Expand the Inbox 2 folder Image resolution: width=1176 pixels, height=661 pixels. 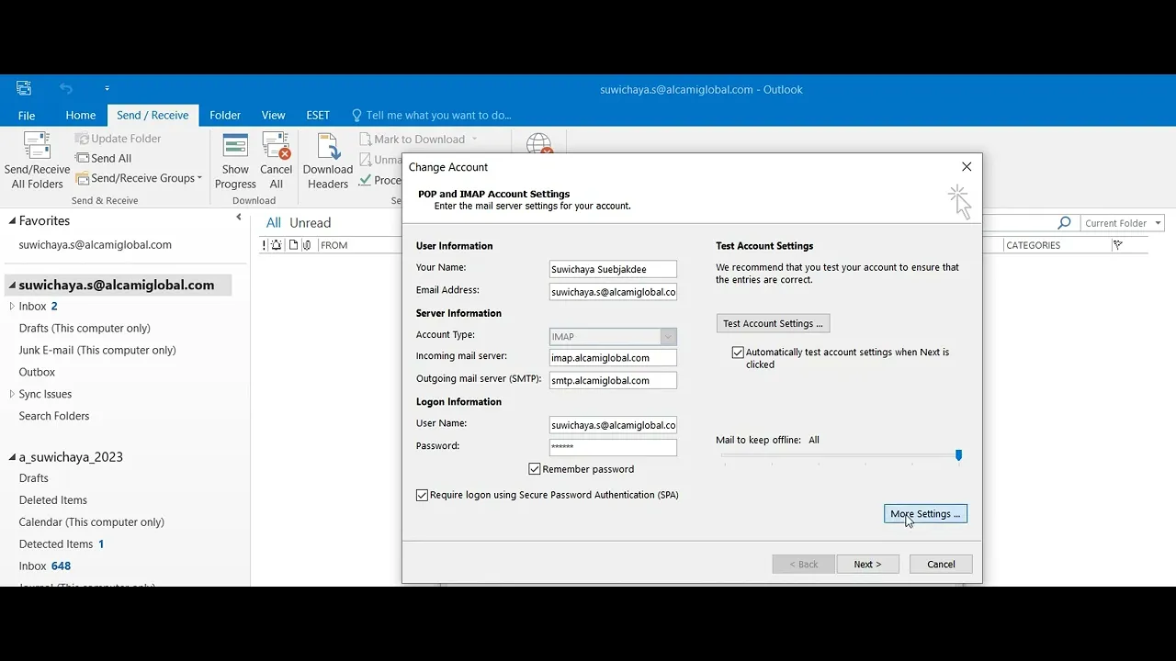coord(12,307)
